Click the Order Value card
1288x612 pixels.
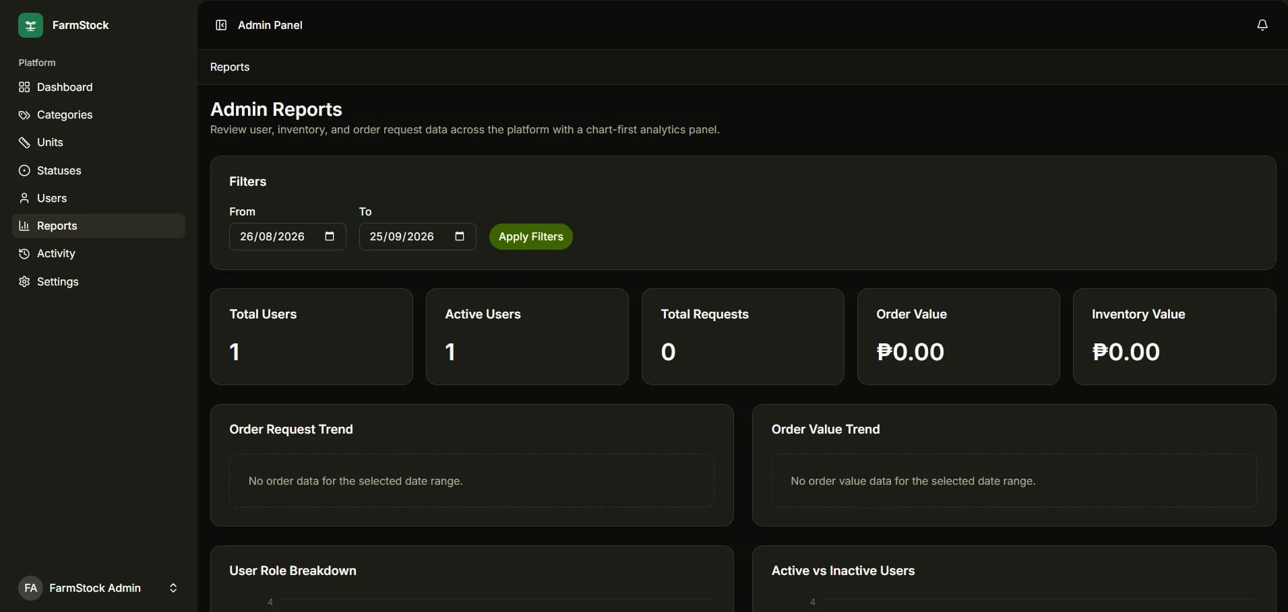(x=958, y=337)
